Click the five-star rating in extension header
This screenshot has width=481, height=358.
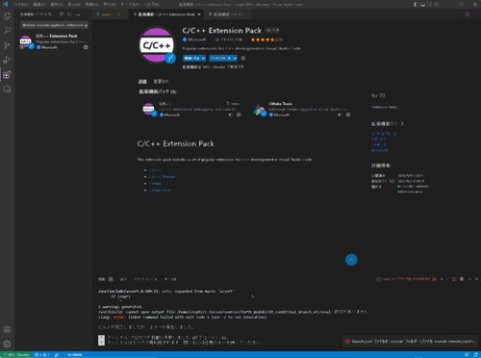pos(263,39)
